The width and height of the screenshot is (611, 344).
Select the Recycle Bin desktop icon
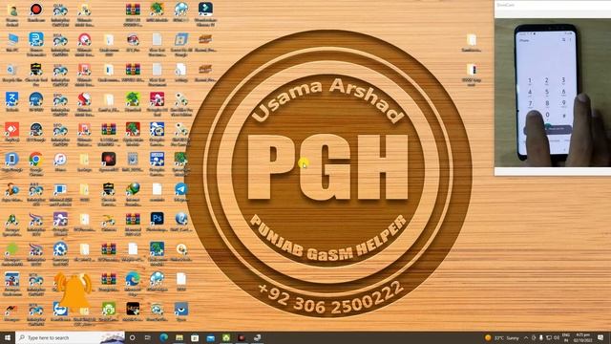tap(12, 70)
